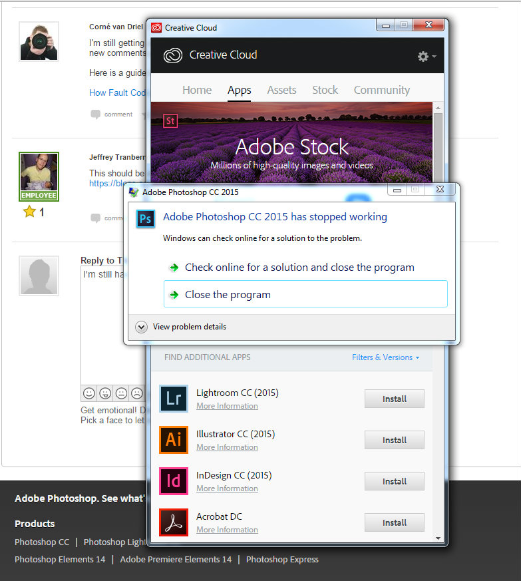Open Creative Cloud settings gear menu
This screenshot has width=521, height=581.
427,57
